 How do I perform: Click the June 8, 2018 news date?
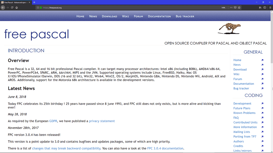pyautogui.click(x=17, y=97)
